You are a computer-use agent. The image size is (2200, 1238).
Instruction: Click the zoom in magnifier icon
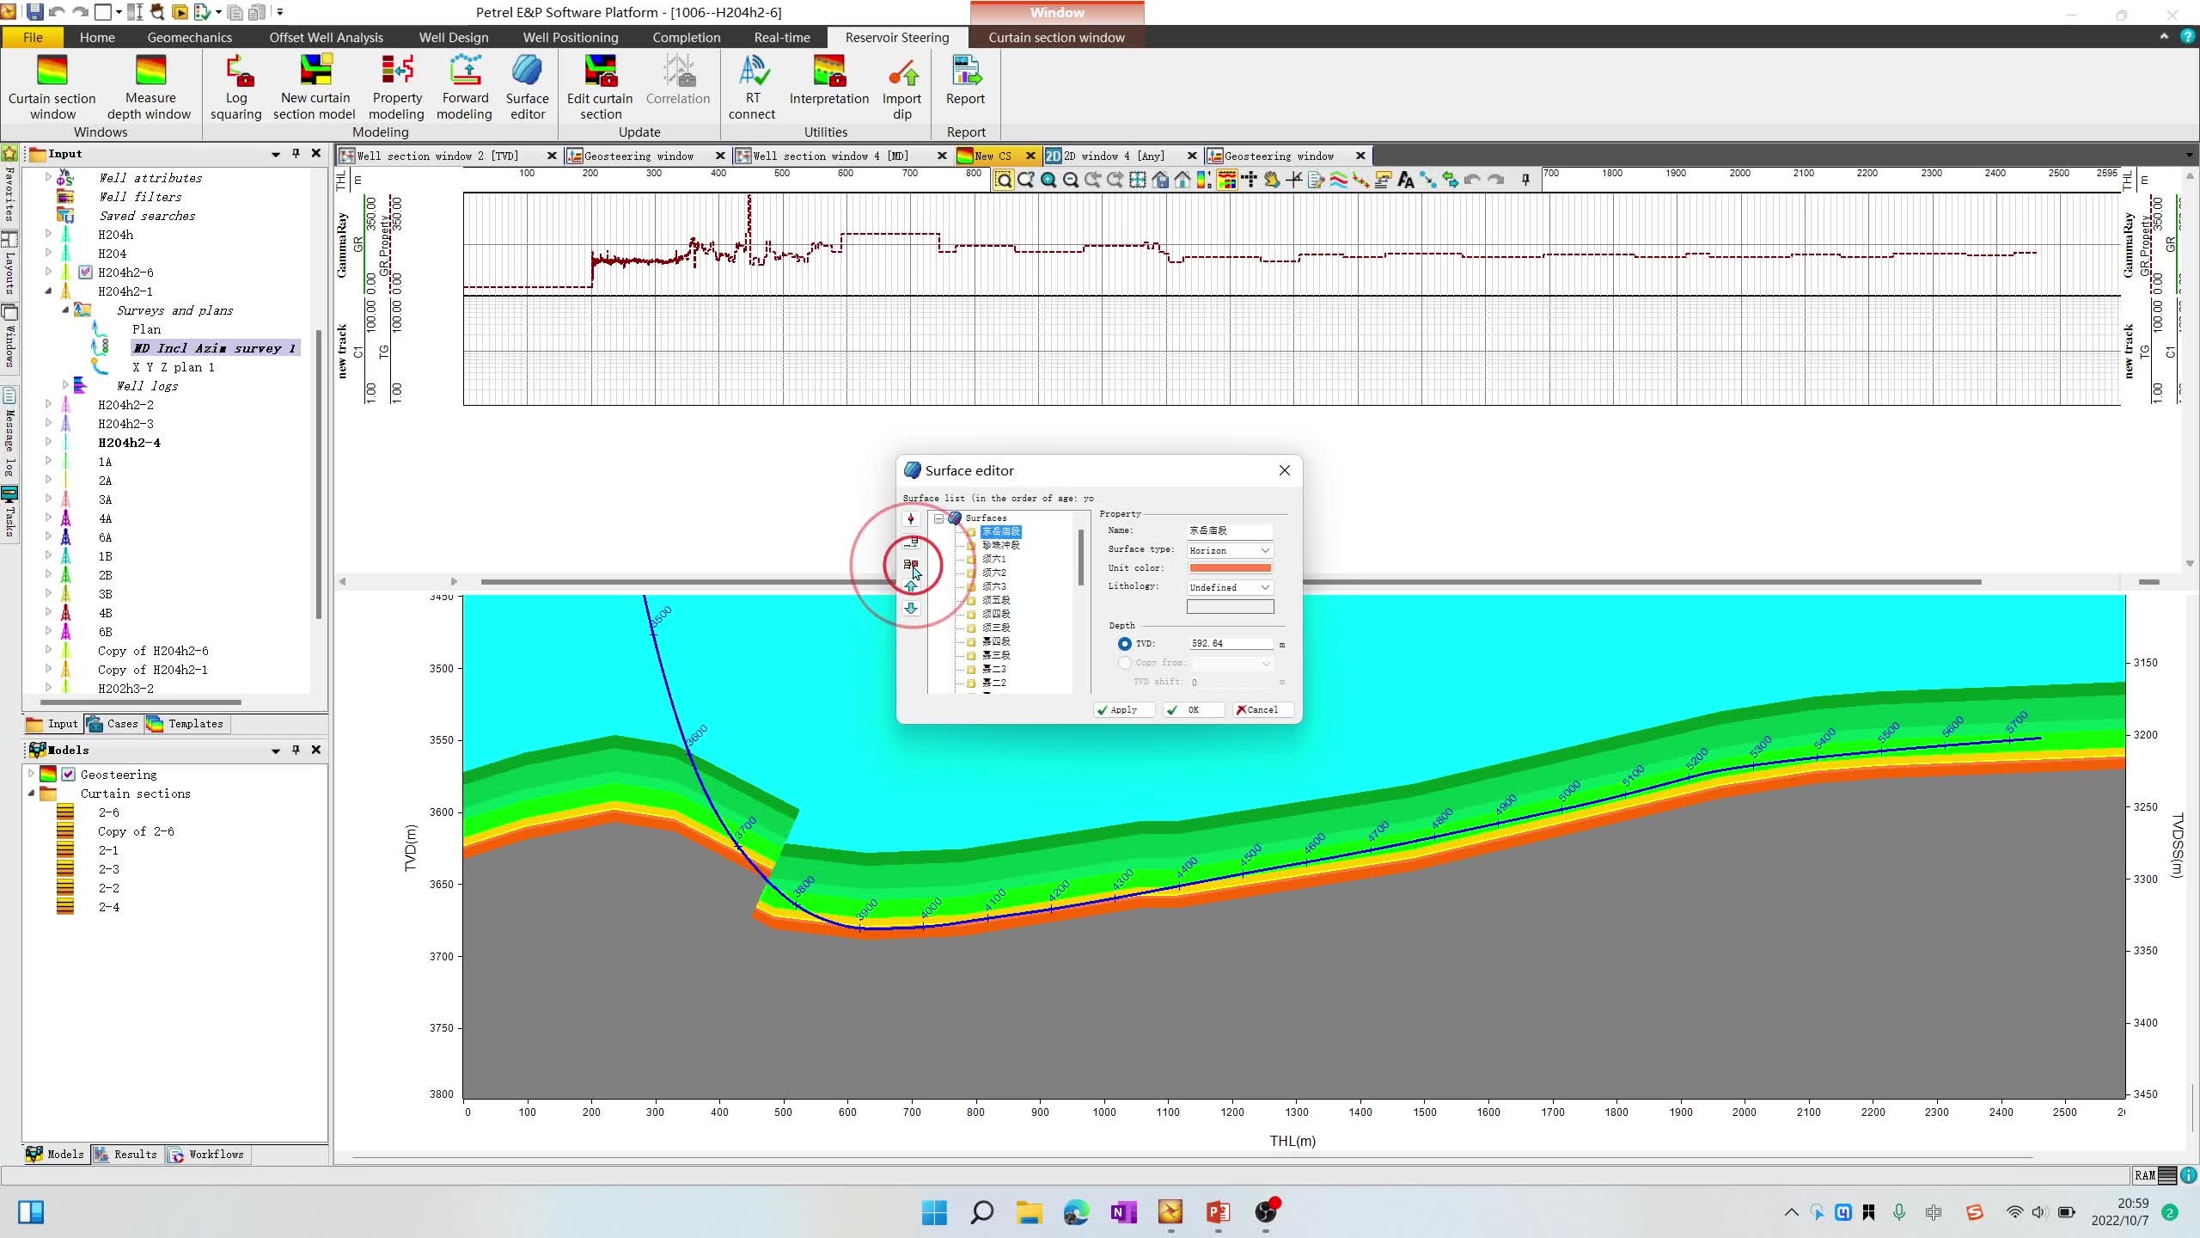1048,180
